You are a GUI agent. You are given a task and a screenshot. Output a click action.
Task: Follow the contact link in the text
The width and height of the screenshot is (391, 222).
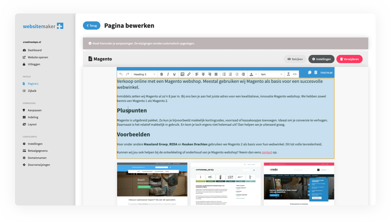tap(267, 152)
